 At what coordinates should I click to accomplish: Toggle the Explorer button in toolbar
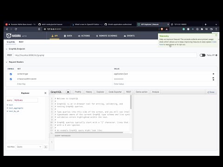100,92
